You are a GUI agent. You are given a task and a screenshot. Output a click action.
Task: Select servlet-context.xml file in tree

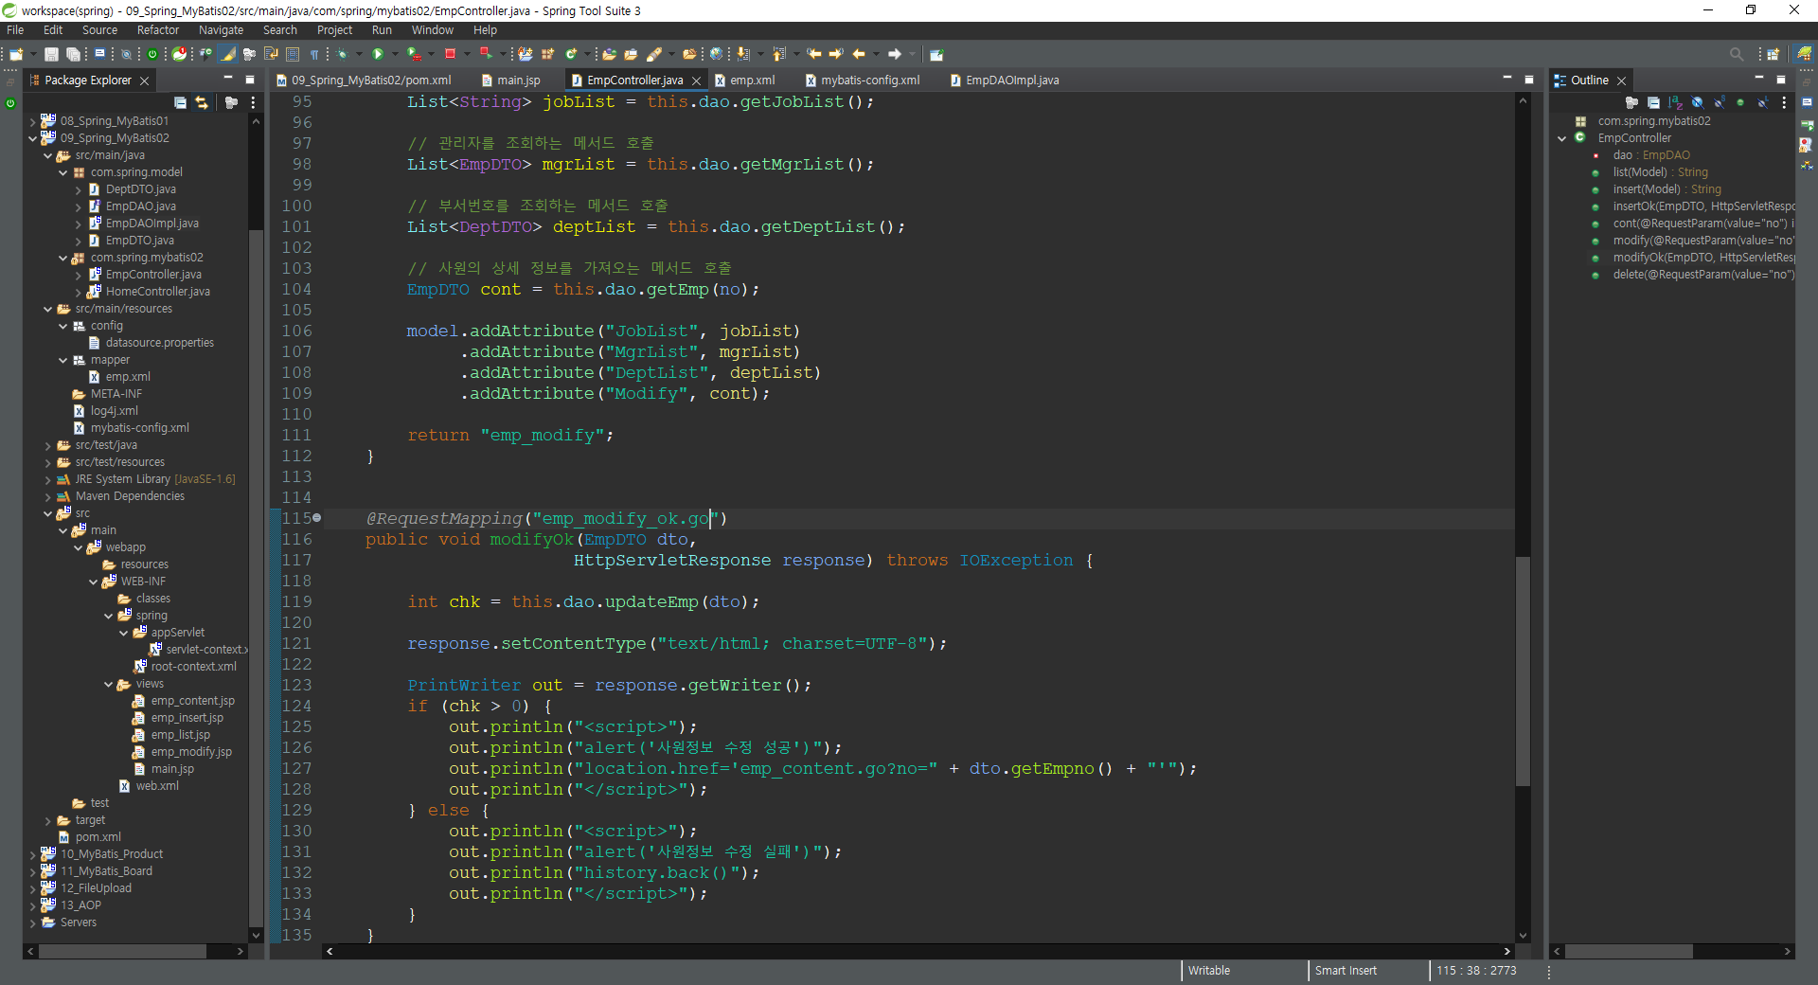pyautogui.click(x=206, y=650)
